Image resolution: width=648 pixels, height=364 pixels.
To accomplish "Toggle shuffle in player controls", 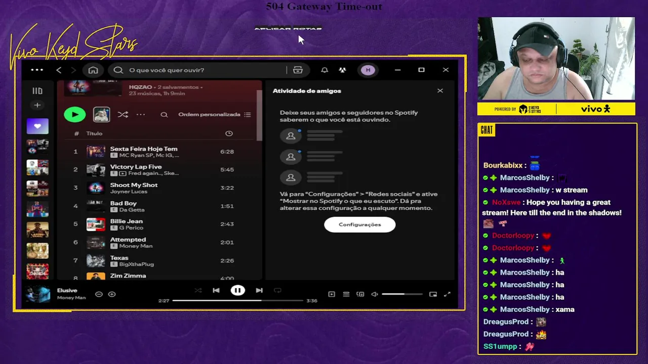I will click(x=198, y=291).
